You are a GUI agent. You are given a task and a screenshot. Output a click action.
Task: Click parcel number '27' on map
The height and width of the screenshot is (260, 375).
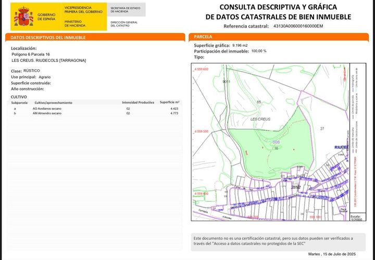coord(322,128)
